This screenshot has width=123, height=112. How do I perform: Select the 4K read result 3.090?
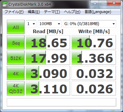click(x=48, y=73)
